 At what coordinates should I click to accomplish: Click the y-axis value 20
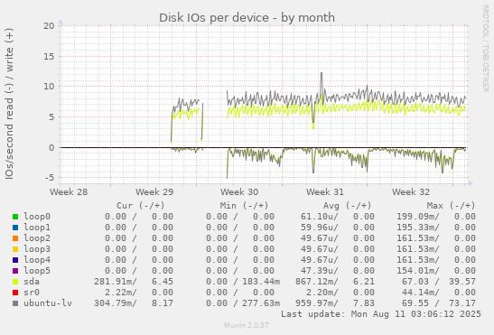point(49,26)
